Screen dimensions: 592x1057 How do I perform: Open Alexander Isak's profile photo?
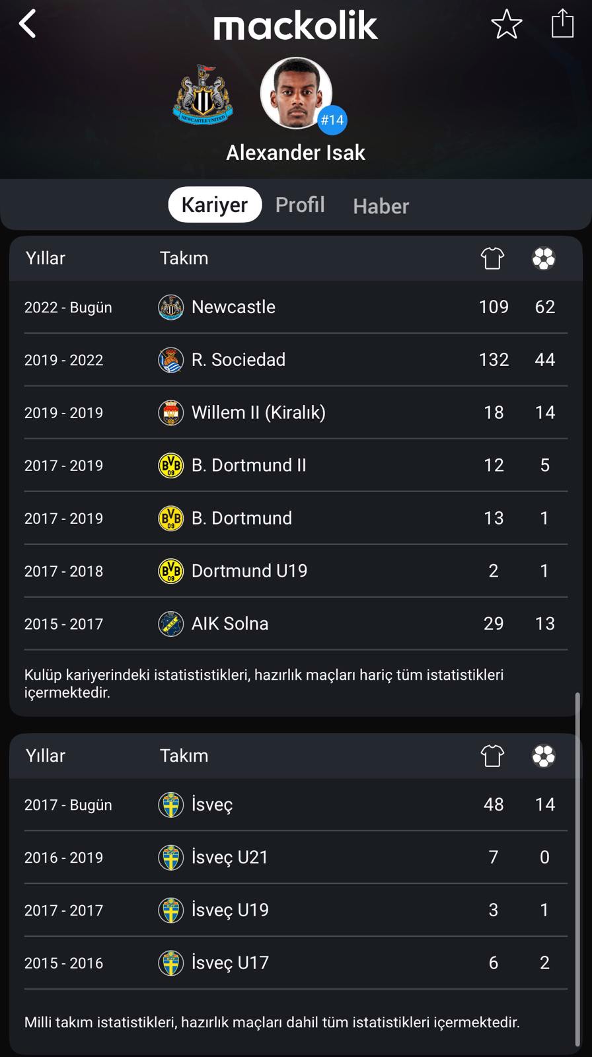[x=296, y=93]
